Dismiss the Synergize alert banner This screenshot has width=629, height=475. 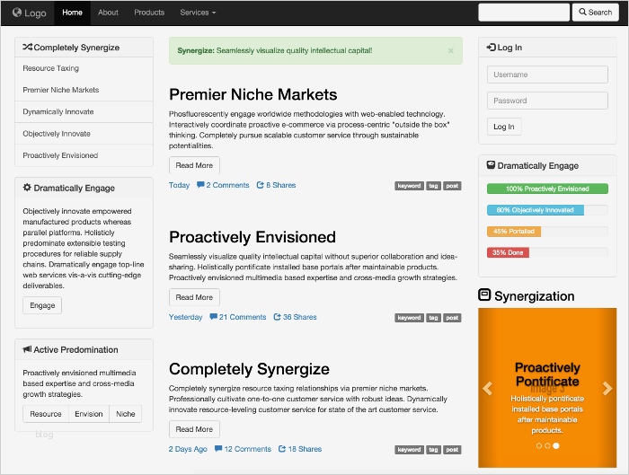tap(450, 51)
